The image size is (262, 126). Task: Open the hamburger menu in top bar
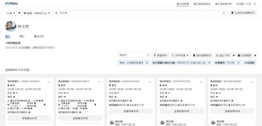click(255, 4)
